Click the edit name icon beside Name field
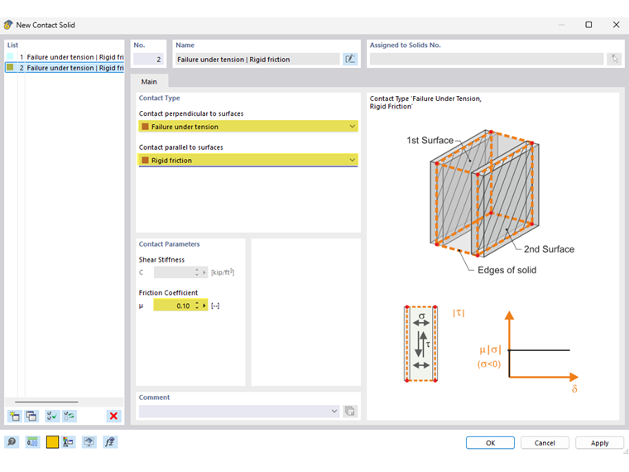 350,59
